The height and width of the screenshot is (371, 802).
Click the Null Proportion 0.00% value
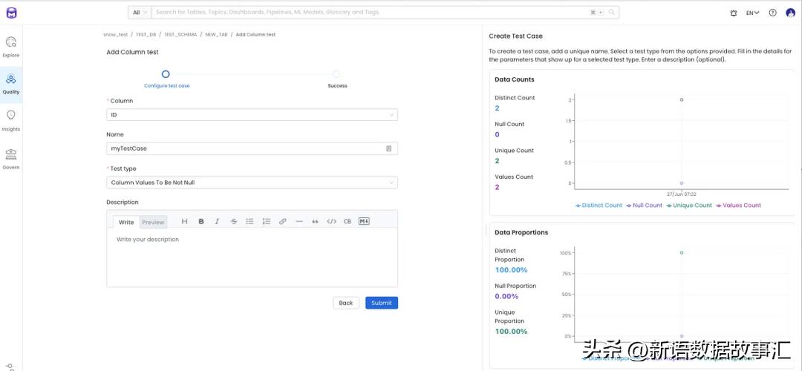point(506,296)
